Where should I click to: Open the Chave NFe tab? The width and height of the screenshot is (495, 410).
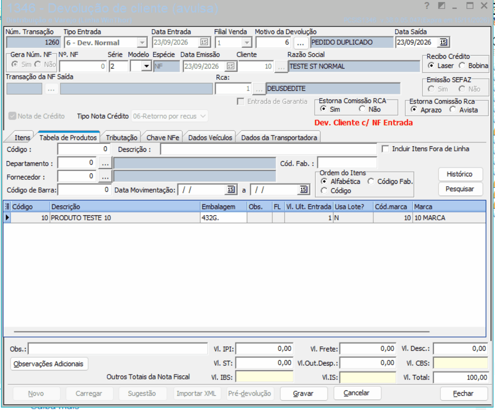tap(163, 137)
